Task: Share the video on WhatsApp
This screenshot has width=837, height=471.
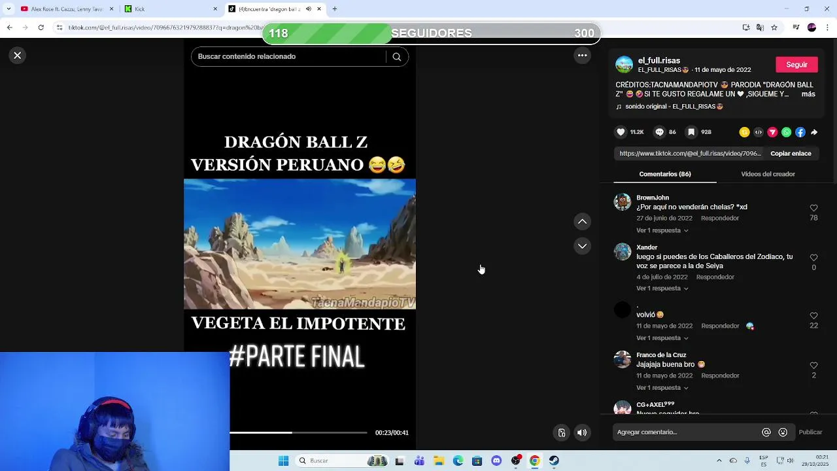Action: 786,132
